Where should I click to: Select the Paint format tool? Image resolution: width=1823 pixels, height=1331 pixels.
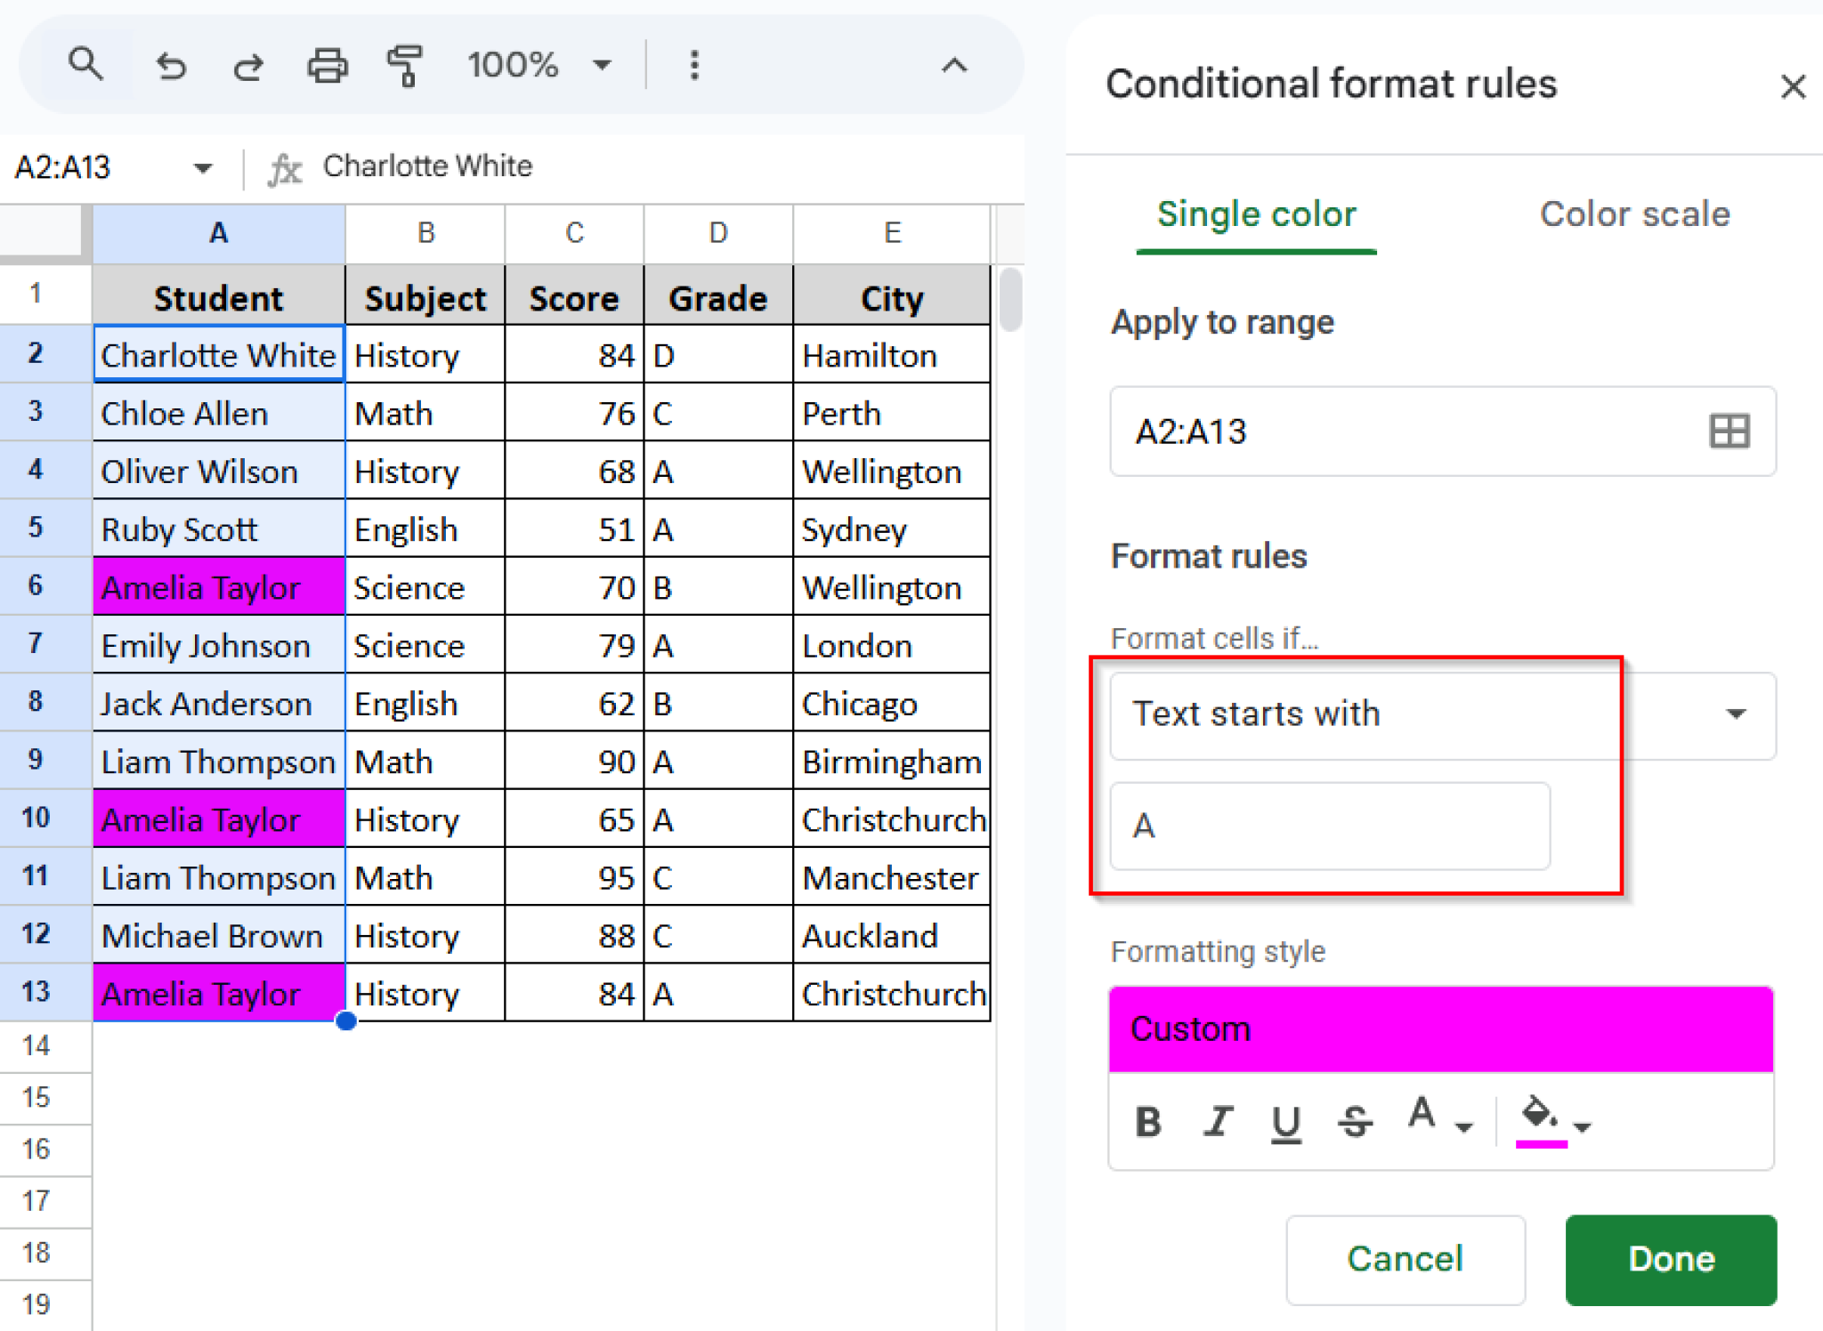[x=403, y=65]
